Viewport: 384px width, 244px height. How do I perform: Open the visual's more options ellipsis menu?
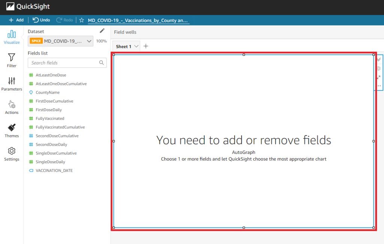point(379,86)
